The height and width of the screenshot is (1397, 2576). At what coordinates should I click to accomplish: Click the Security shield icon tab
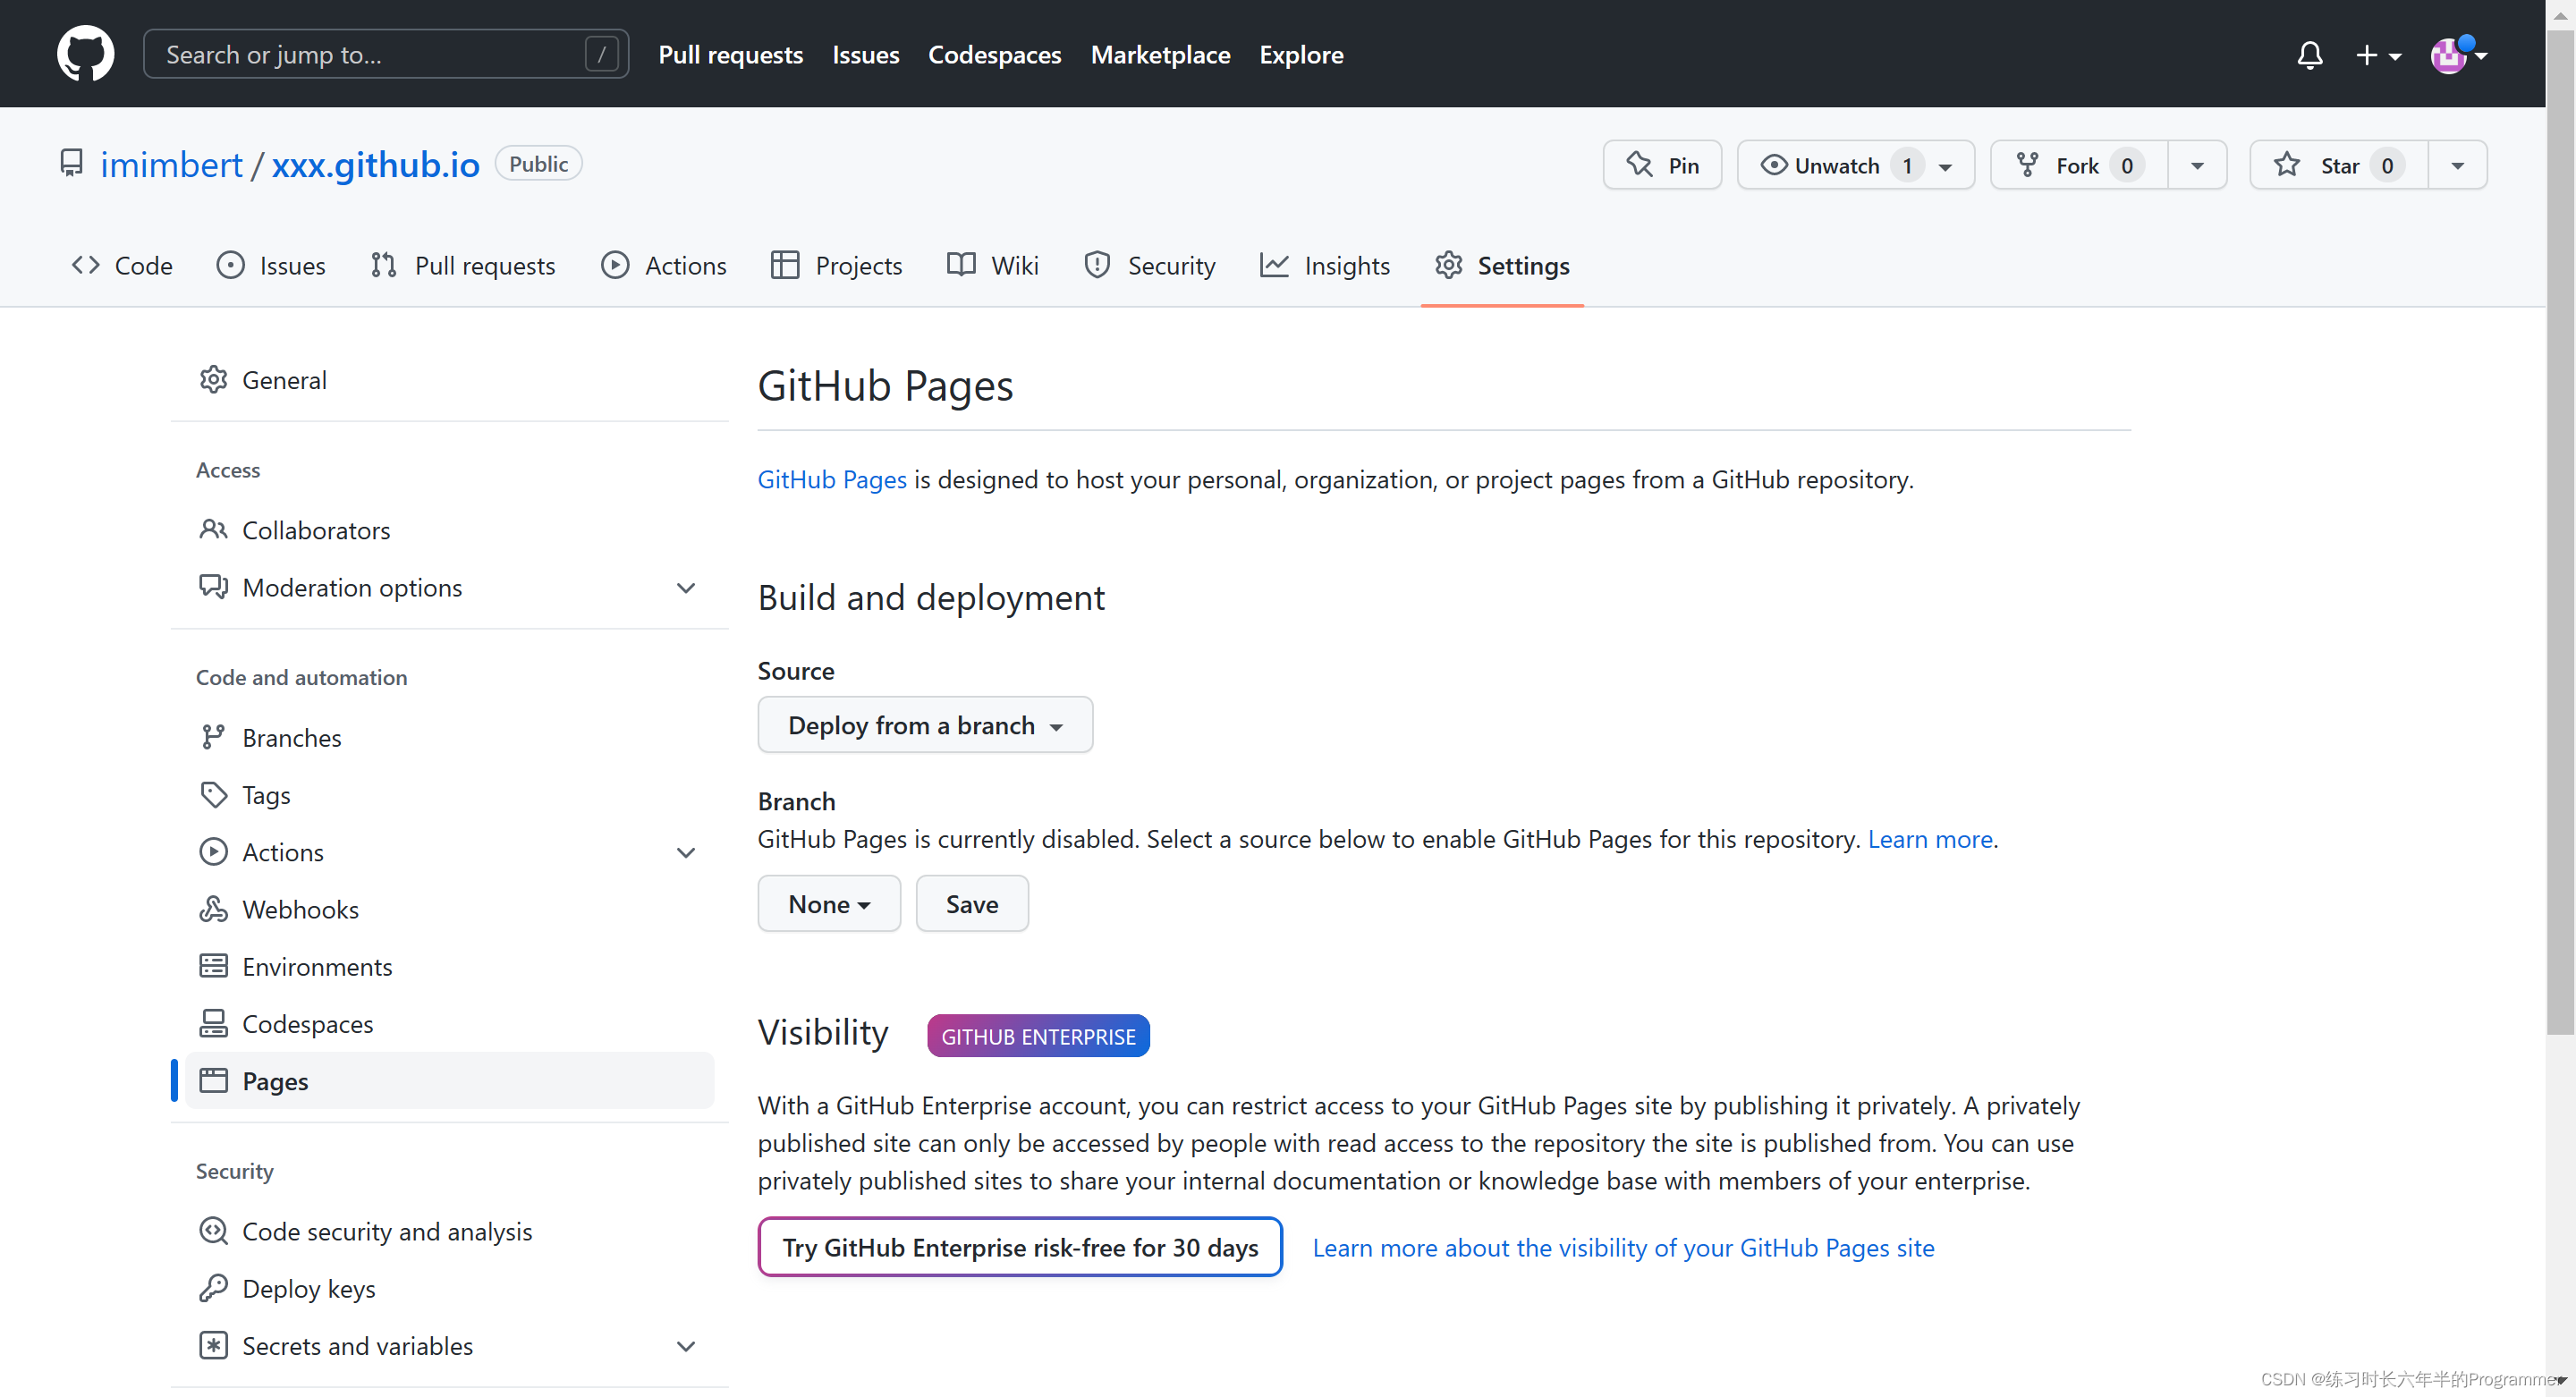click(1096, 265)
